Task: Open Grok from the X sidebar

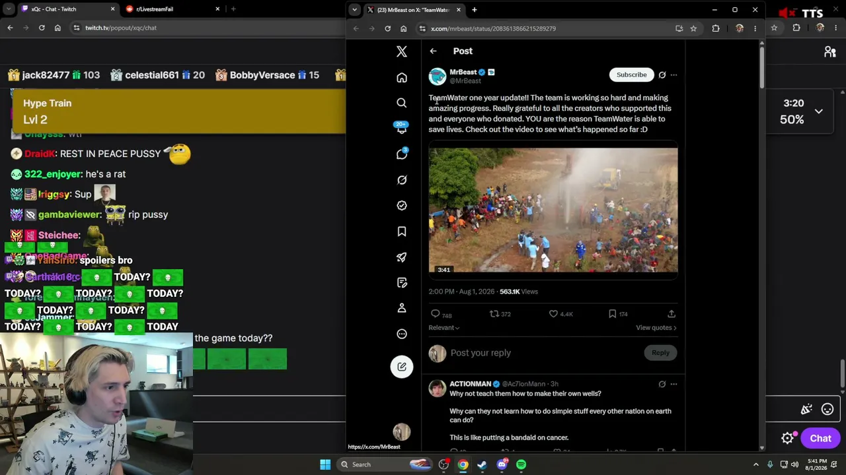Action: click(402, 180)
